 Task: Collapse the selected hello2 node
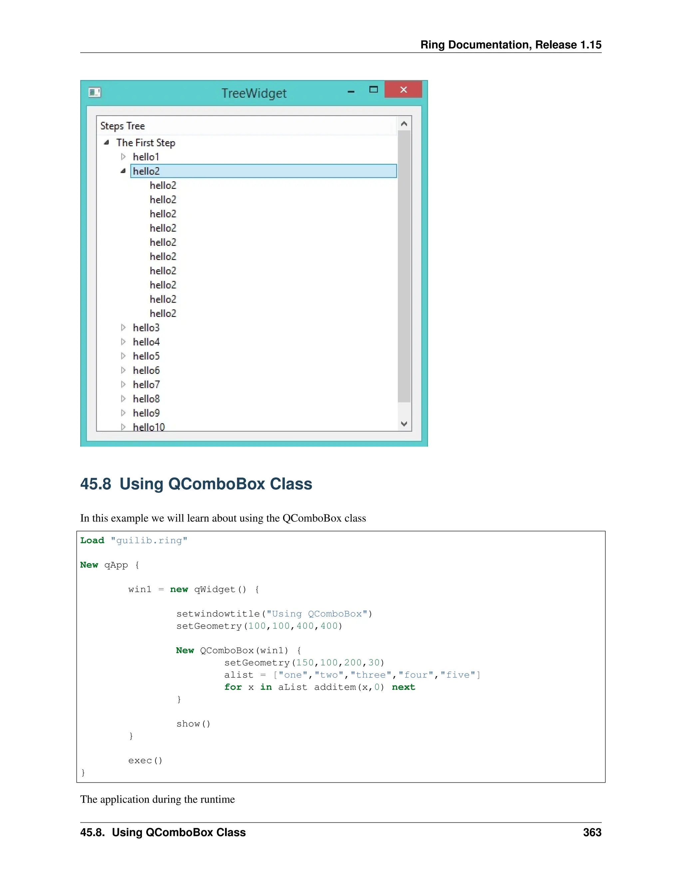click(123, 171)
